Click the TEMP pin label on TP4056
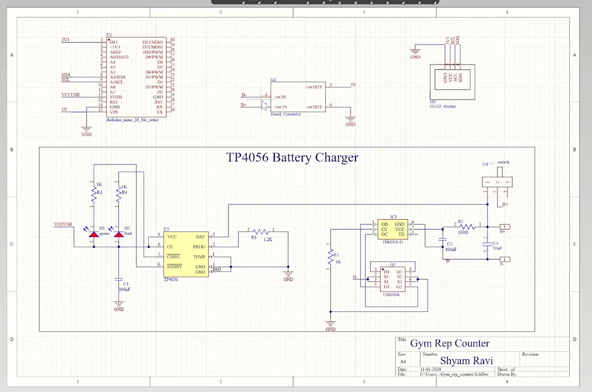Image resolution: width=592 pixels, height=392 pixels. (x=199, y=256)
